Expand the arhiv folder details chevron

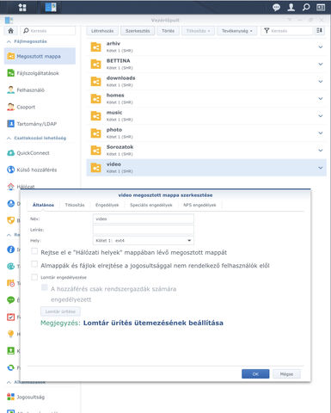coord(321,46)
